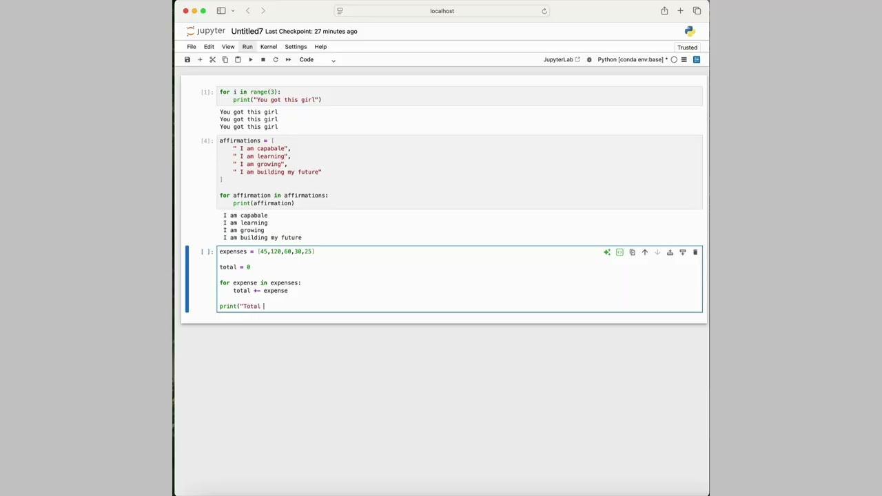Click the 'total = 0' code line
Image resolution: width=882 pixels, height=496 pixels.
pyautogui.click(x=235, y=267)
